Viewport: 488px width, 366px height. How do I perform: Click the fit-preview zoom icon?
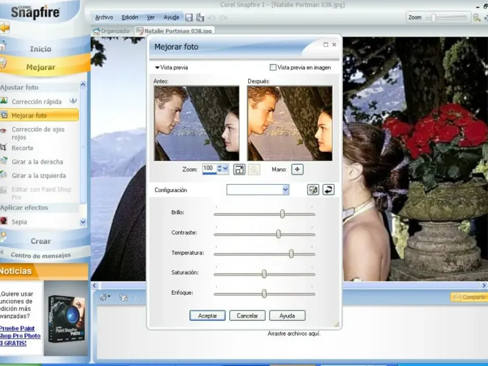(x=239, y=169)
